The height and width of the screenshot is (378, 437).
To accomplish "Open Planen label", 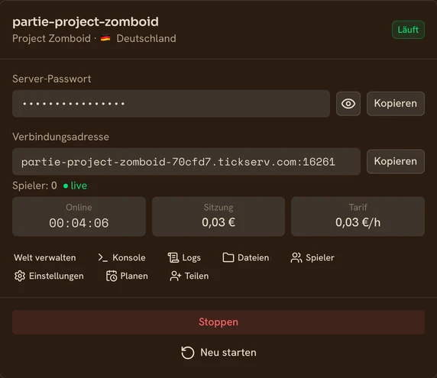I will (134, 276).
